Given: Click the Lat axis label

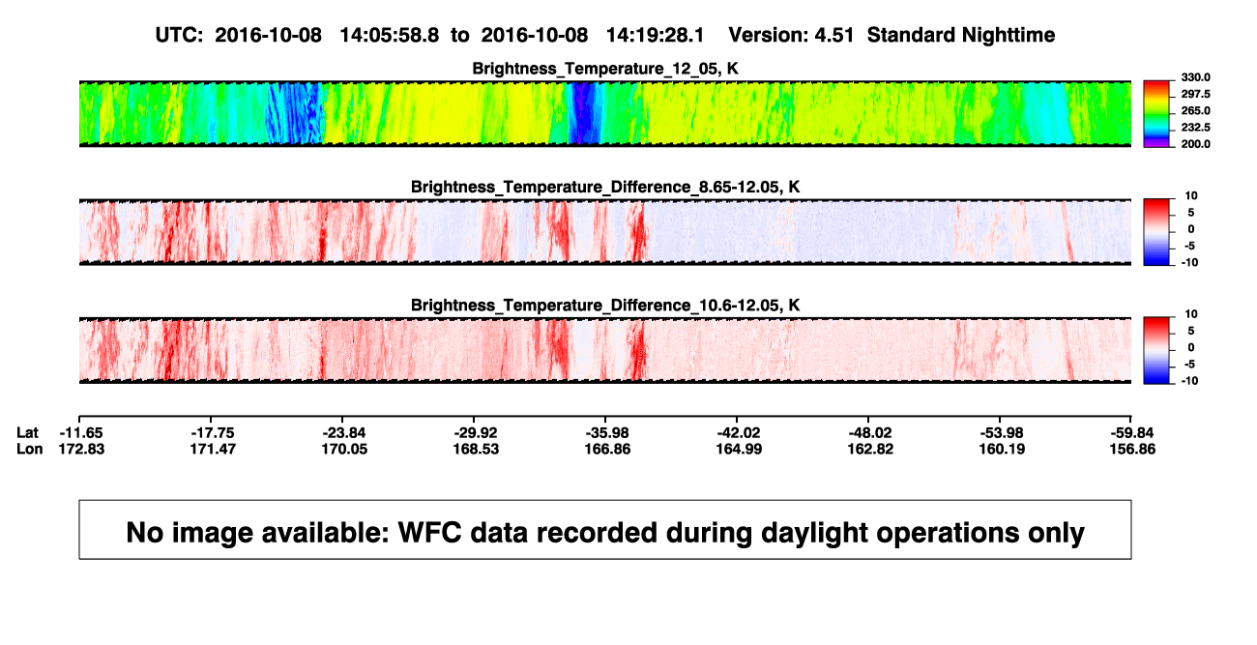Looking at the screenshot, I should click(29, 432).
